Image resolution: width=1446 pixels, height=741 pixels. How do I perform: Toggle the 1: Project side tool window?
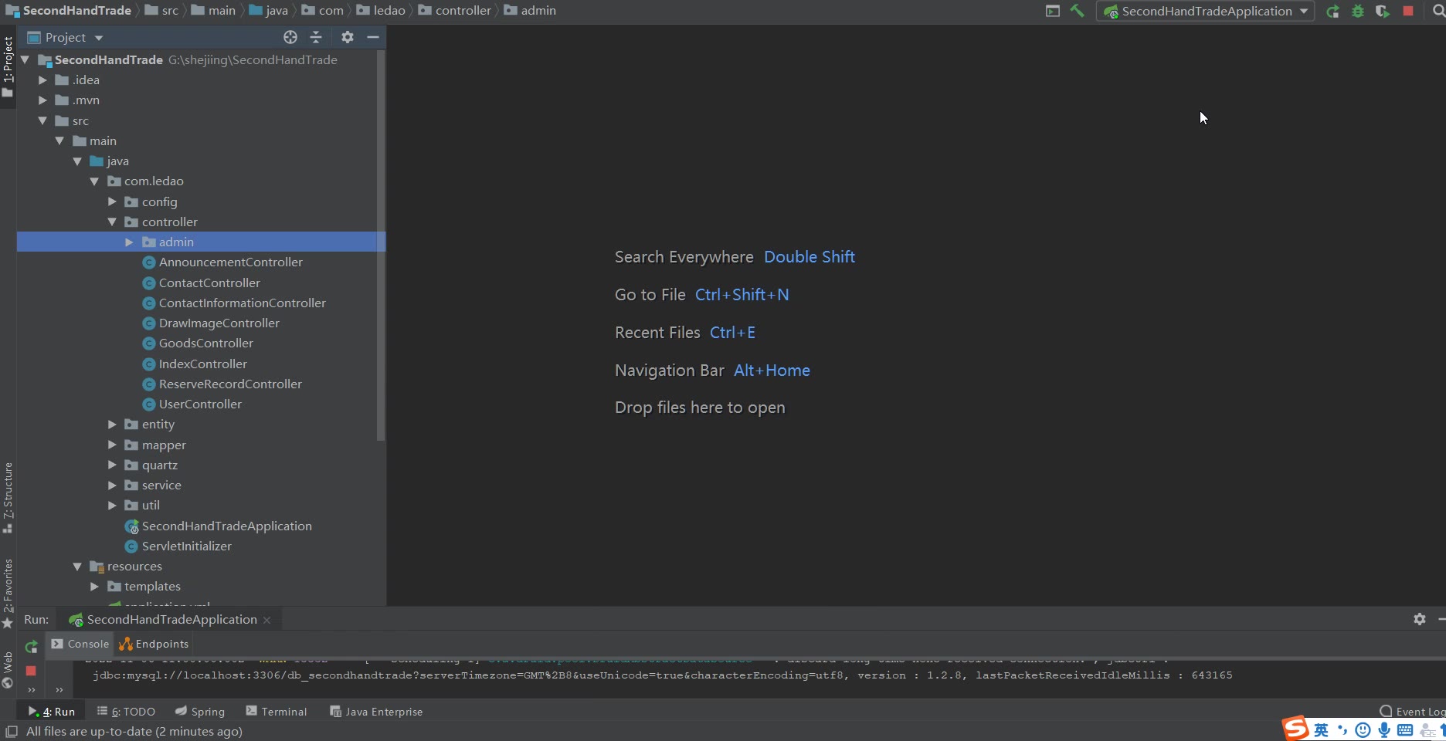click(8, 66)
